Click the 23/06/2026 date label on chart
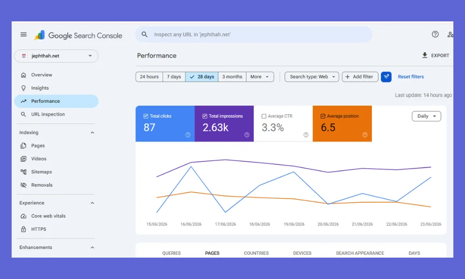Screen dimensions: 465x279 coord(431,224)
